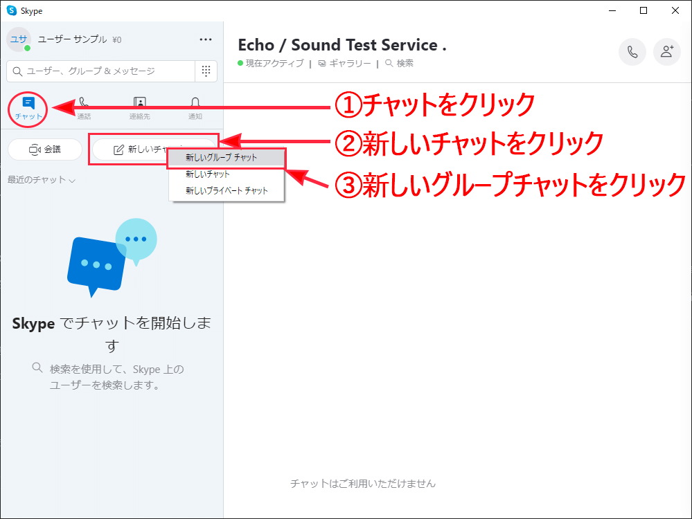Click the Meeting (会議) button
The width and height of the screenshot is (692, 519).
pos(45,149)
